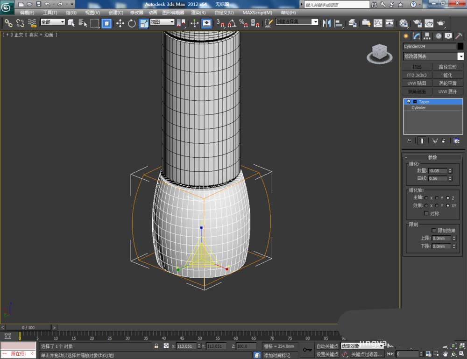Image resolution: width=467 pixels, height=359 pixels.
Task: Select the Move tool in main toolbar
Action: tap(120, 23)
